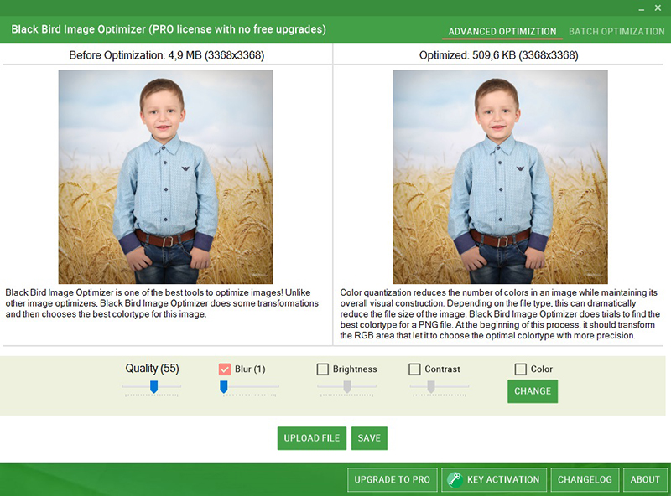
Task: Enable the Color checkbox
Action: coord(520,369)
